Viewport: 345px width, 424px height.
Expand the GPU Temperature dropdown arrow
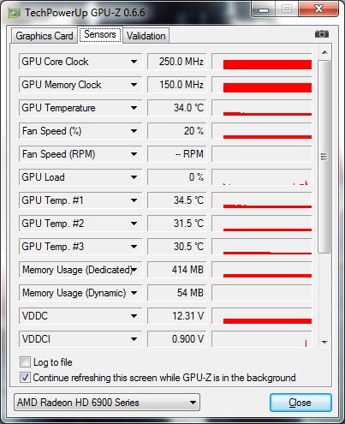click(x=134, y=108)
